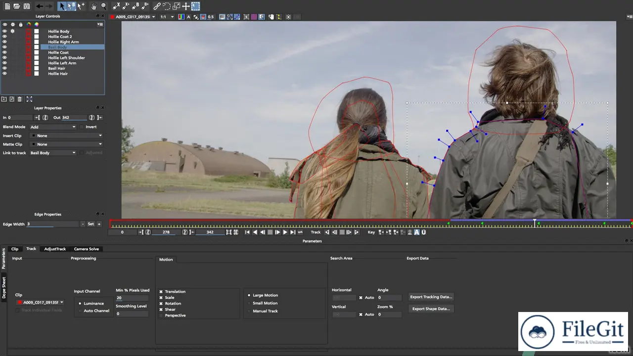Click the track forward button
Viewport: 633px width, 356px height.
(357, 232)
